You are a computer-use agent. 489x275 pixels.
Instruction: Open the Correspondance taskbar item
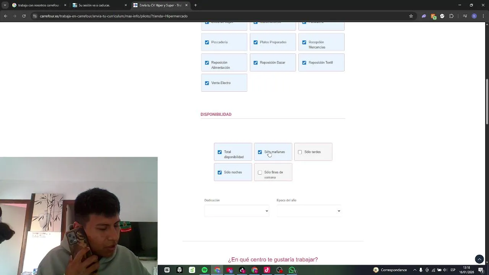(390, 270)
